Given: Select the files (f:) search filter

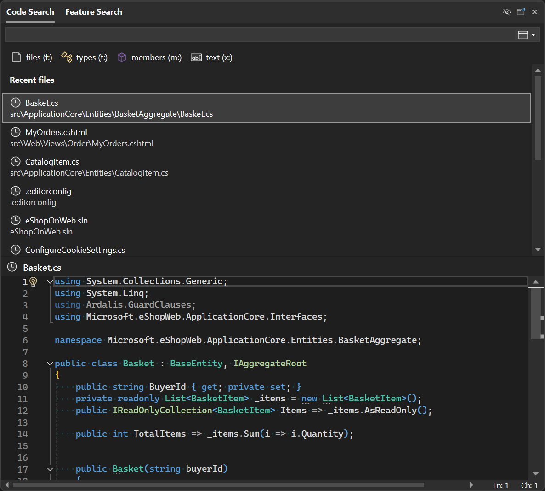Looking at the screenshot, I should (x=31, y=57).
